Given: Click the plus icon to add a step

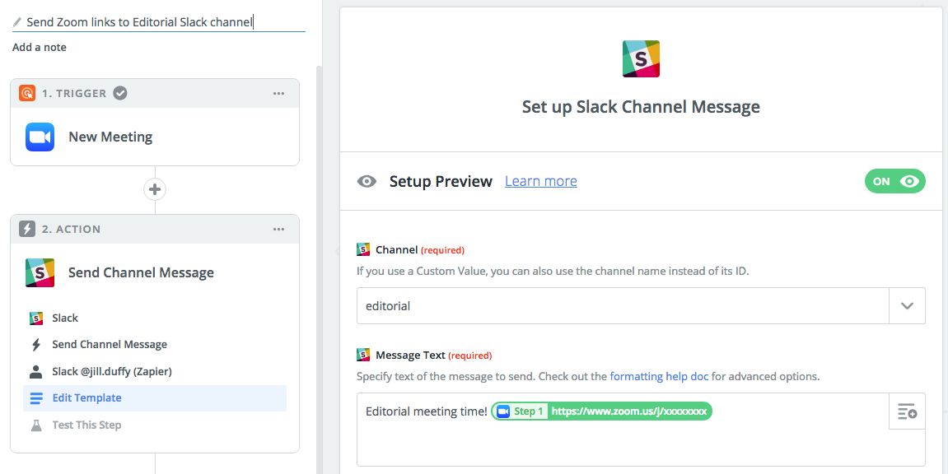Looking at the screenshot, I should click(155, 189).
